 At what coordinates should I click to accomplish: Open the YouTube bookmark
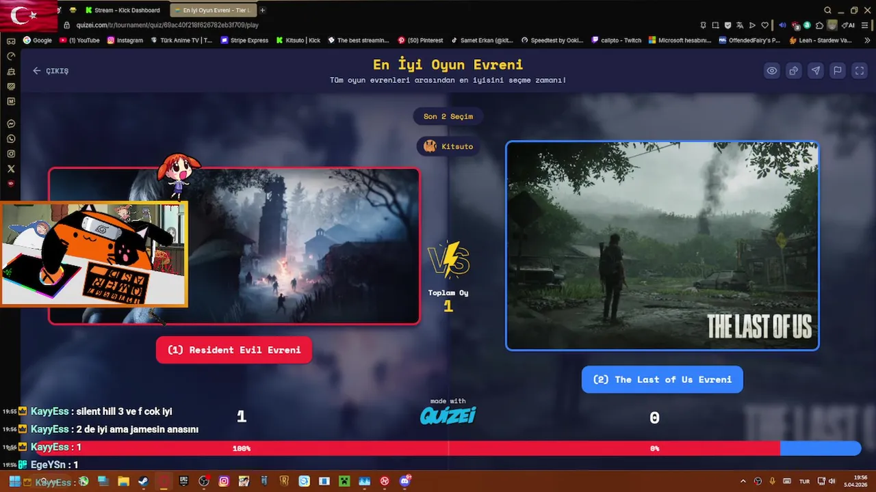click(x=79, y=40)
